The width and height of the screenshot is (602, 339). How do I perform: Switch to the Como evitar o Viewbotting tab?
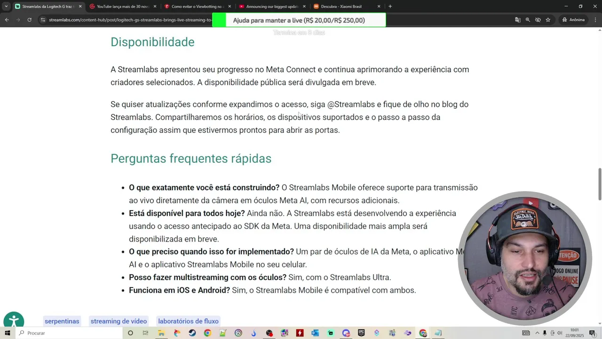[x=198, y=7]
